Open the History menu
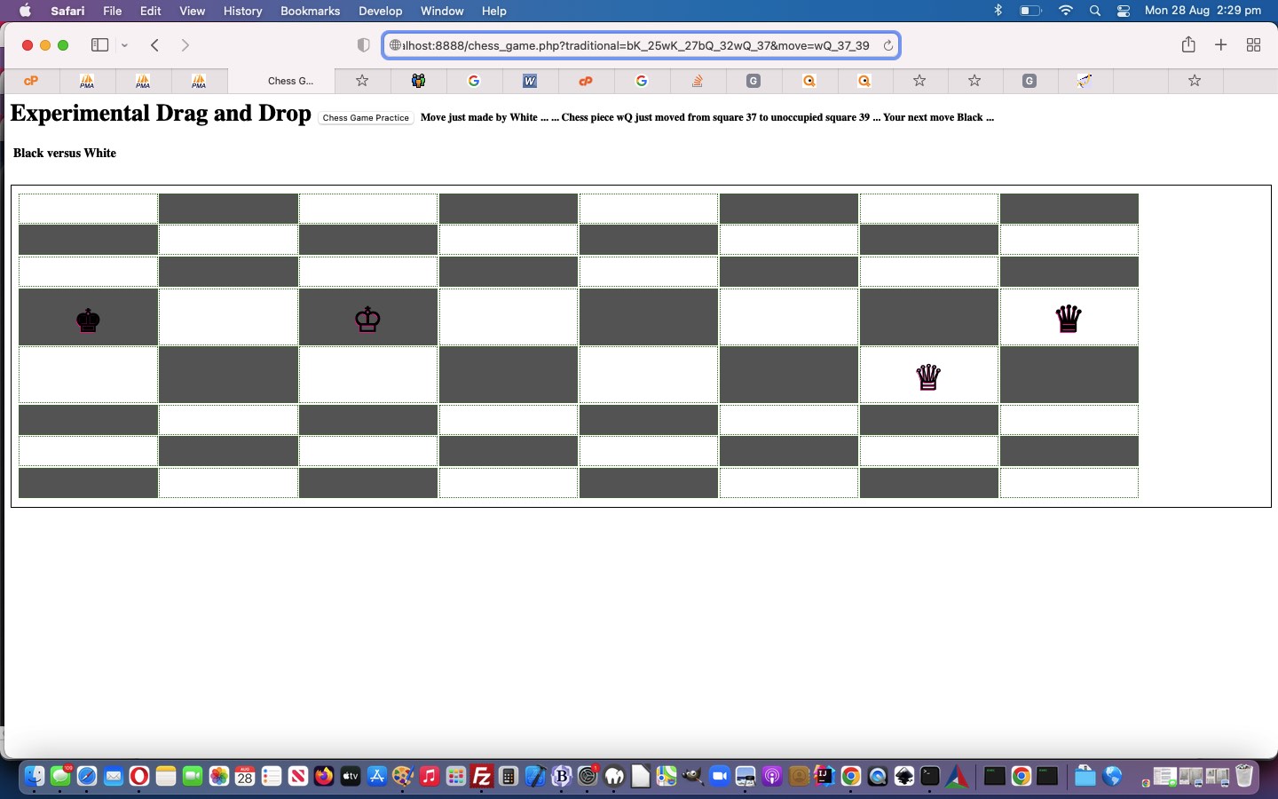Screen dimensions: 1278x799 (x=243, y=11)
